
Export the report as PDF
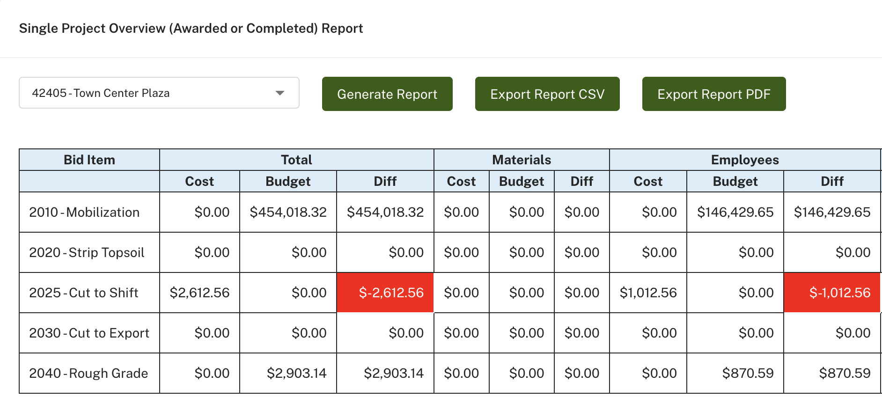(x=713, y=94)
